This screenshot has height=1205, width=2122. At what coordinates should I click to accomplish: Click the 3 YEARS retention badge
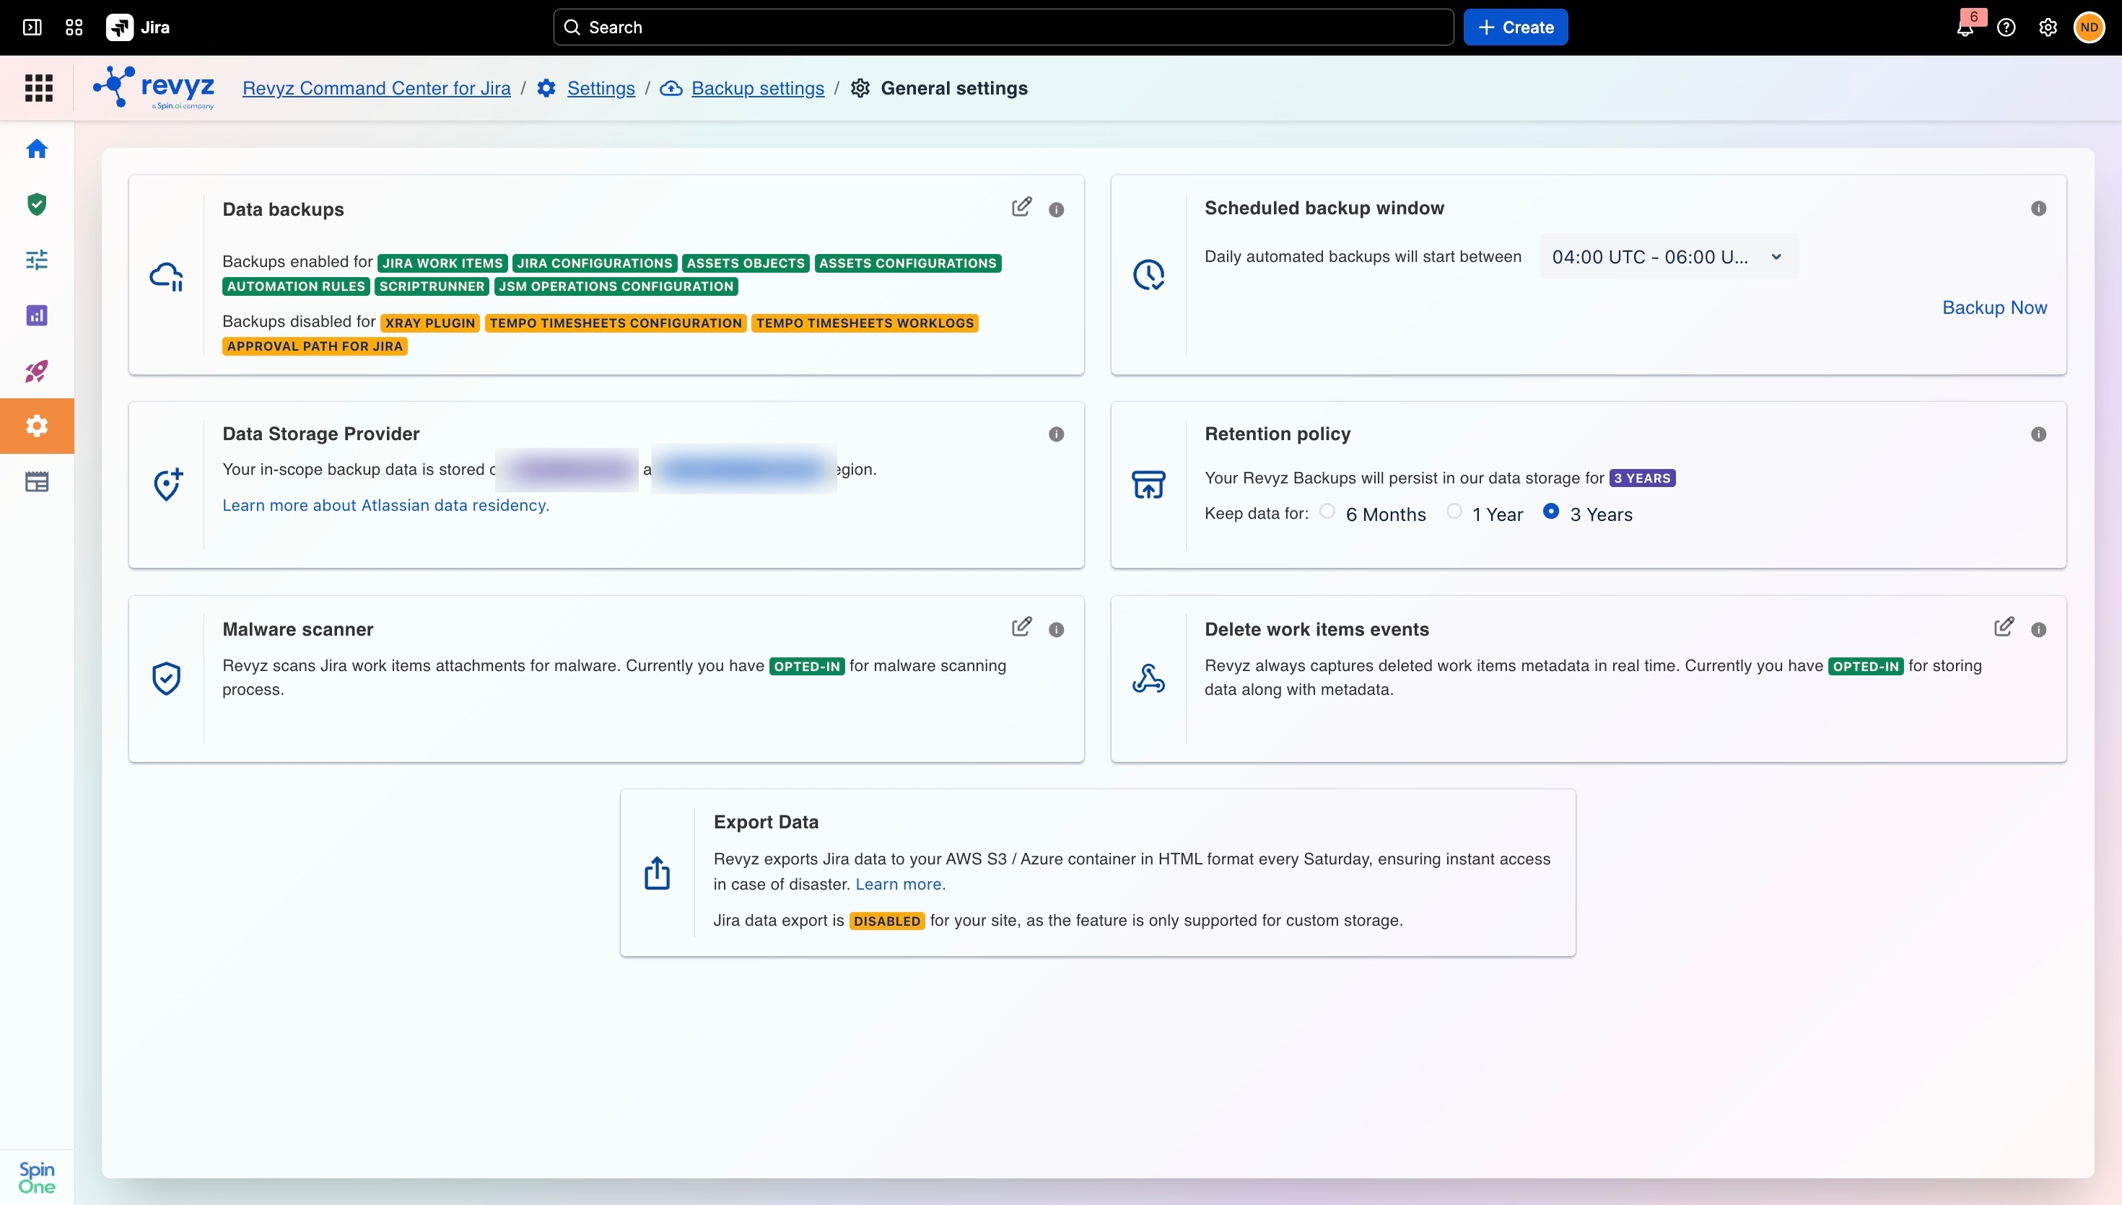[1642, 478]
